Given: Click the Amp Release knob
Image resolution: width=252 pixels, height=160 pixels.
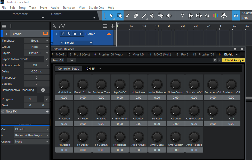Looking at the screenshot, I should [194, 137].
